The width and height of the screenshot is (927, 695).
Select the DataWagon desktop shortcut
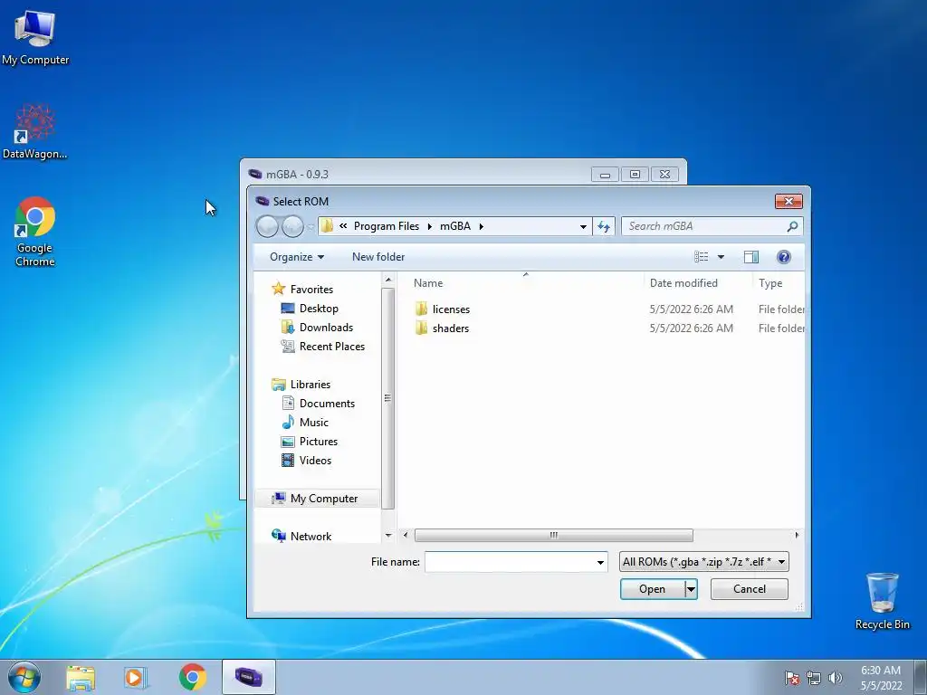point(35,131)
